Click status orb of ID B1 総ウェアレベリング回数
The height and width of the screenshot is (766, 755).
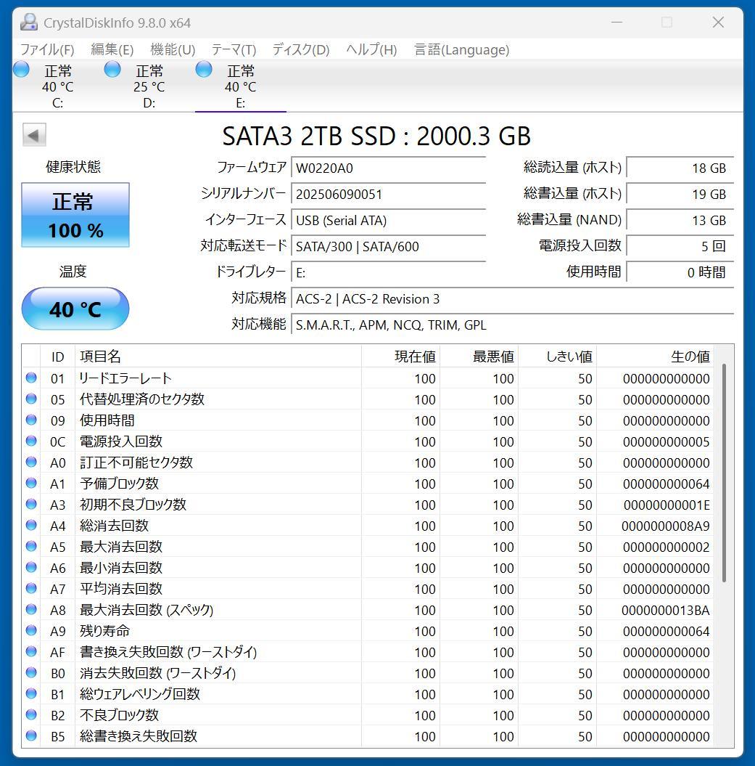pos(31,693)
